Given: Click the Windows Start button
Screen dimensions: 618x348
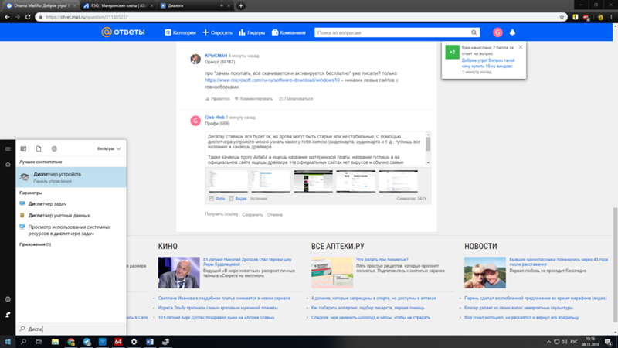Looking at the screenshot, I should pyautogui.click(x=8, y=342).
